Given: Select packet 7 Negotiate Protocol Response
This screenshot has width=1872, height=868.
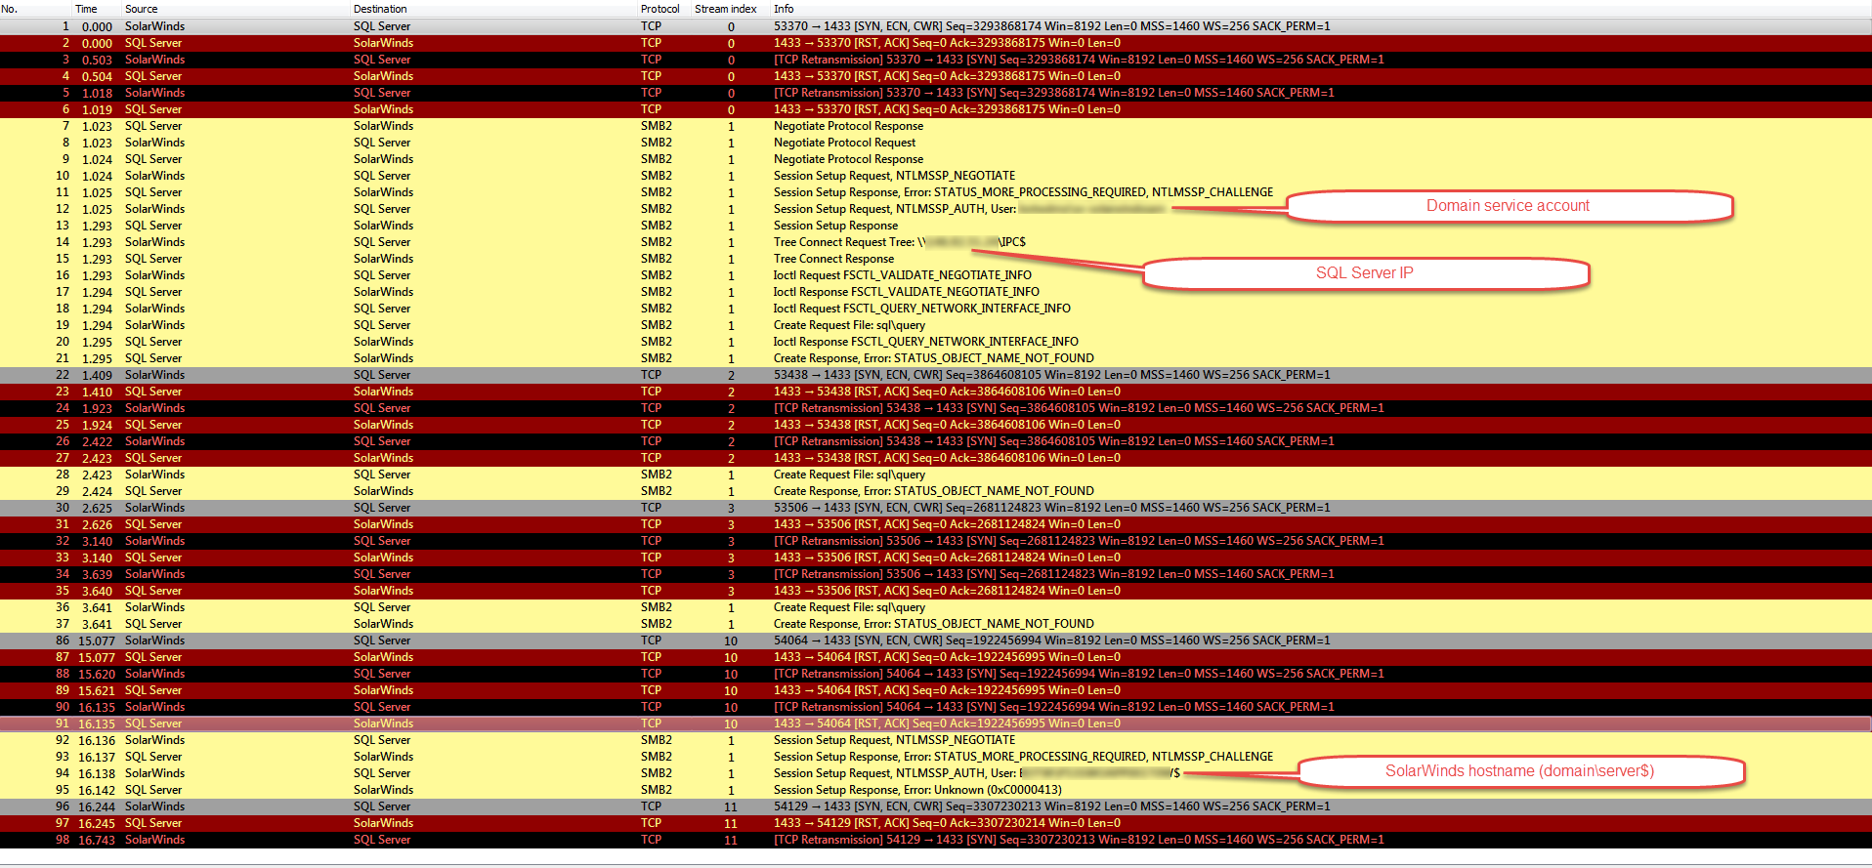Looking at the screenshot, I should pyautogui.click(x=936, y=126).
